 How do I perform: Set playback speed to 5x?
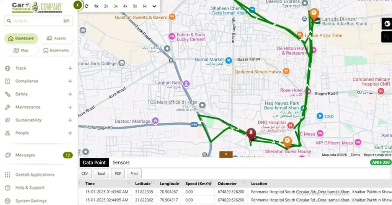coord(135,6)
